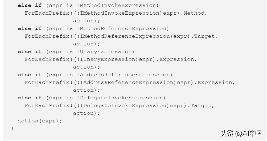The height and width of the screenshot is (141, 267).
Task: Click 'else if' before IUnaryExpression check
Action: point(30,52)
